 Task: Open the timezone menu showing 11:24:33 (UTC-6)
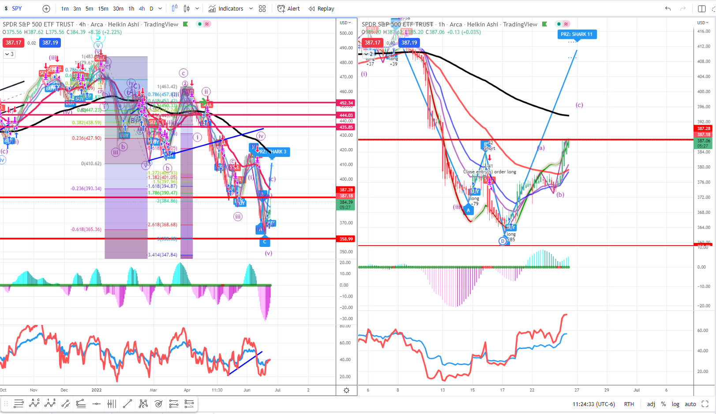[594, 404]
